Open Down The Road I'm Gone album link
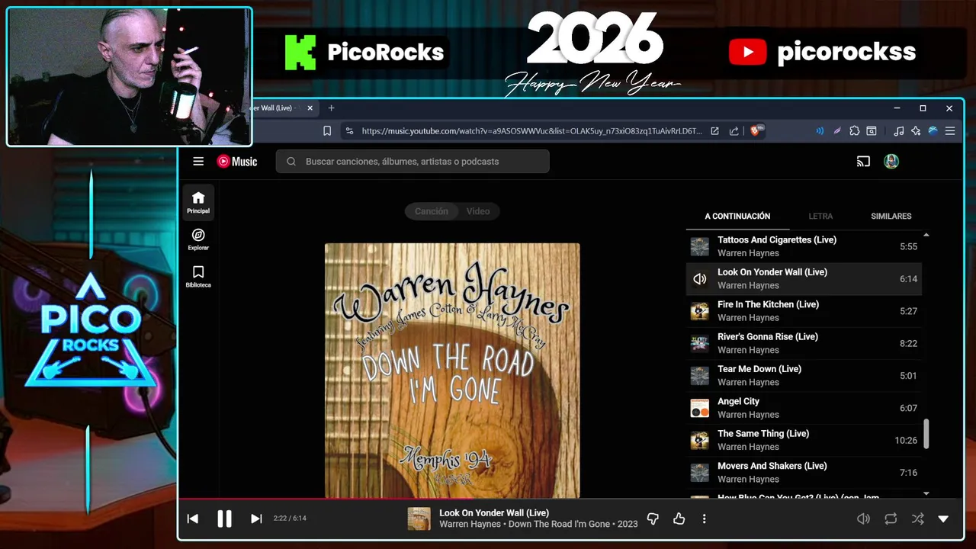Viewport: 976px width, 549px height. 559,525
